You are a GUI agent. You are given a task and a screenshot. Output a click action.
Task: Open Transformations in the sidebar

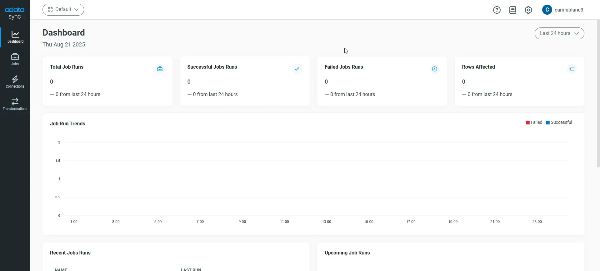click(15, 104)
